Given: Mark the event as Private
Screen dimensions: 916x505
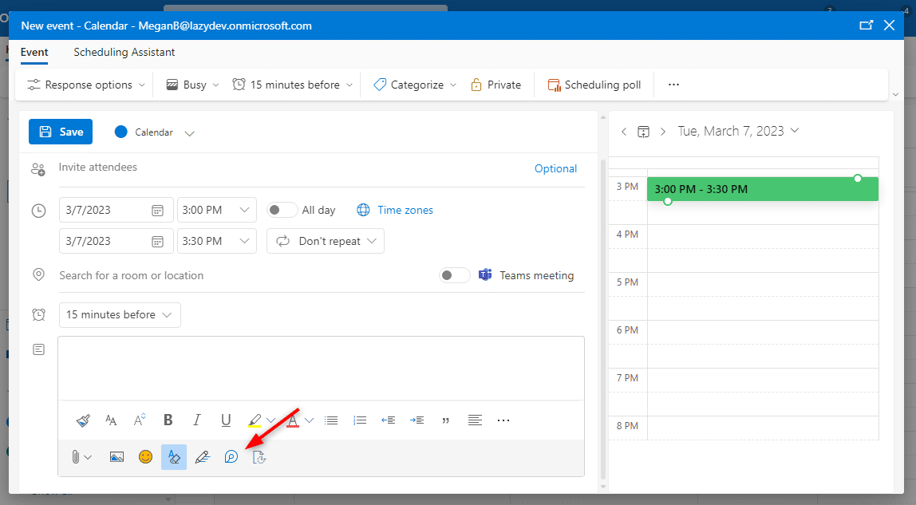Looking at the screenshot, I should pos(496,84).
